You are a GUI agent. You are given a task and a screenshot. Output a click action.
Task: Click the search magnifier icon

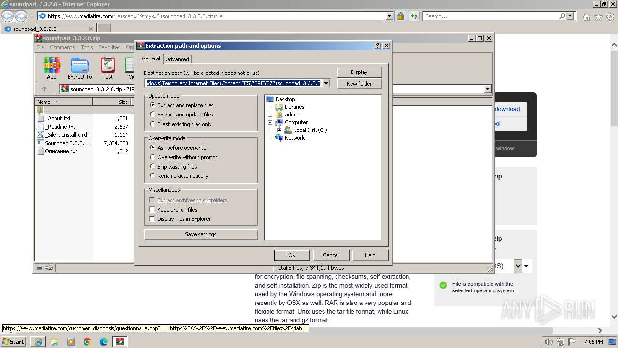pos(562,16)
